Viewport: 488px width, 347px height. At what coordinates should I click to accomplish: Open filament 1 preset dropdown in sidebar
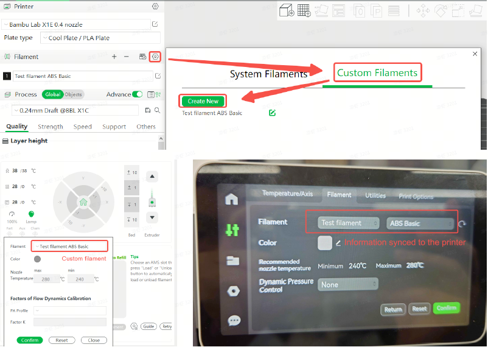[x=83, y=76]
